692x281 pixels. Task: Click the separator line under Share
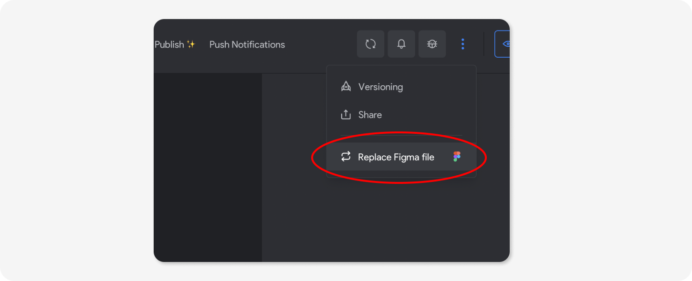(x=401, y=136)
